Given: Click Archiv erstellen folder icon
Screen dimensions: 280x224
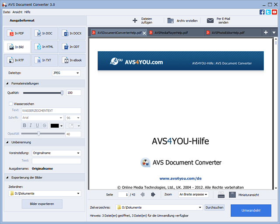Looking at the screenshot, I should [x=170, y=21].
